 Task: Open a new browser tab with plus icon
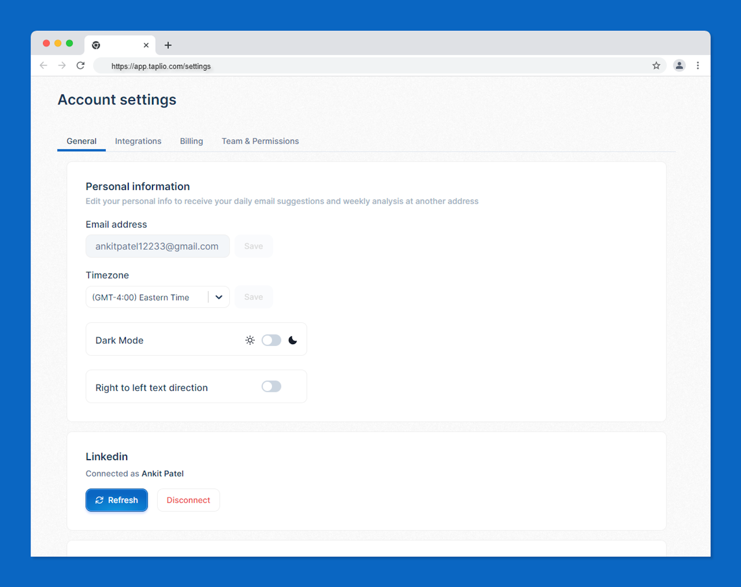pos(168,45)
